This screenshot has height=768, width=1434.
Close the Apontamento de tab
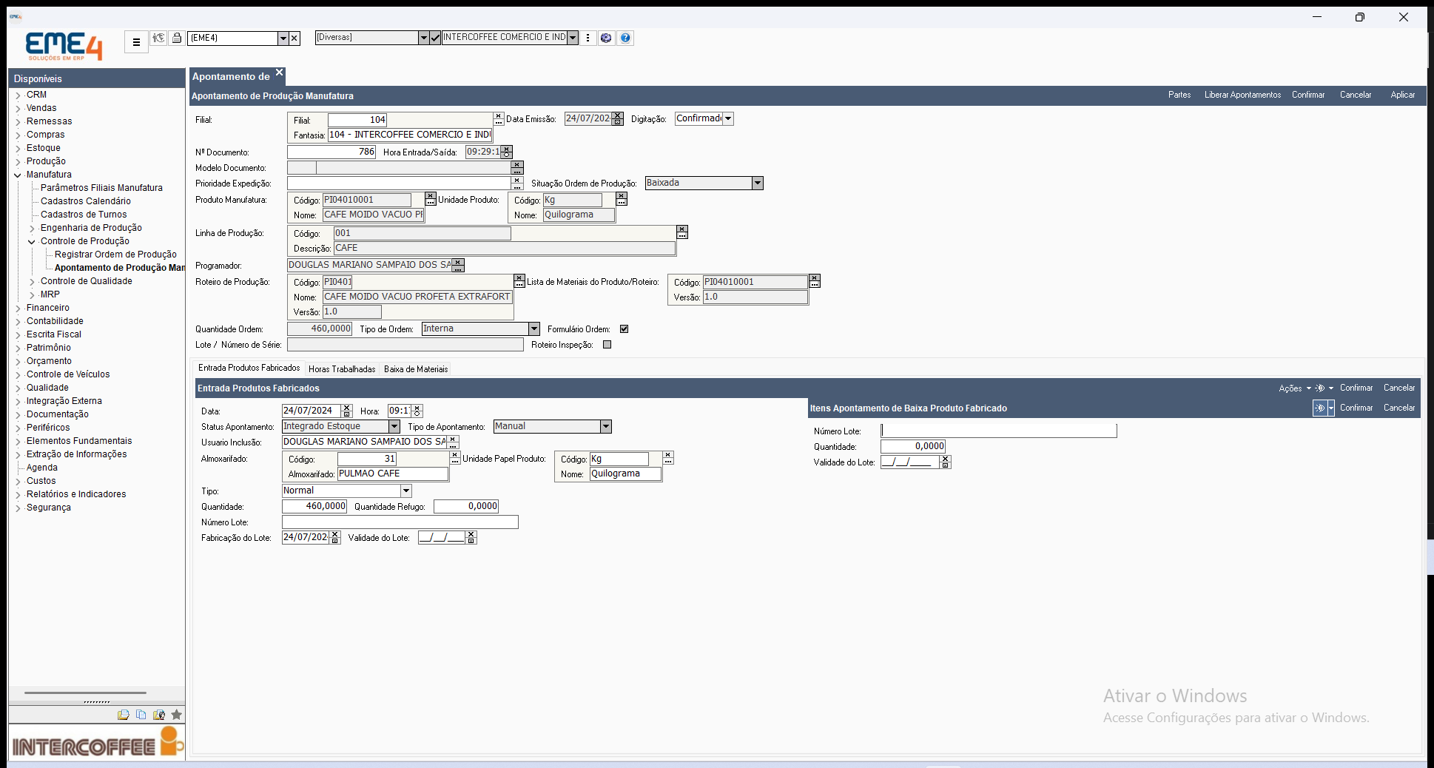[x=279, y=73]
